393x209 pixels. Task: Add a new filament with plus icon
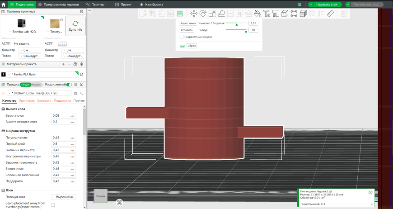63,64
